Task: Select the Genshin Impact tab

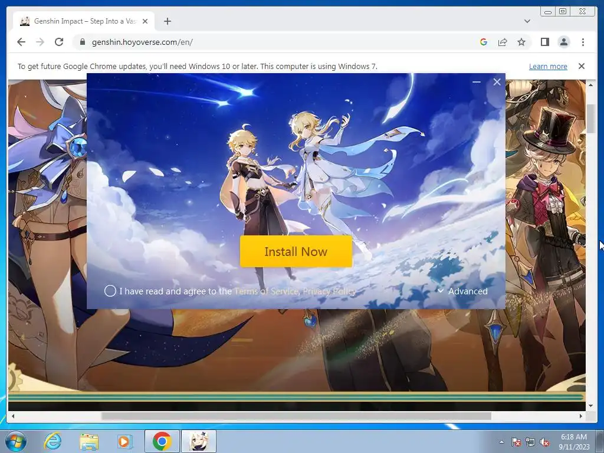Action: 84,21
